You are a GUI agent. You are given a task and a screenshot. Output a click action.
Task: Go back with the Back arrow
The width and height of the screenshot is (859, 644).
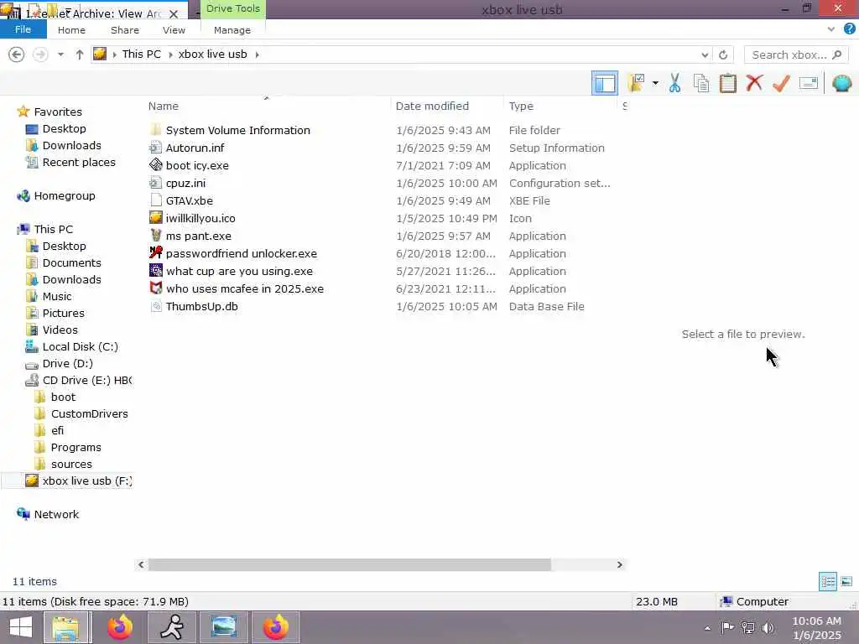(x=17, y=55)
